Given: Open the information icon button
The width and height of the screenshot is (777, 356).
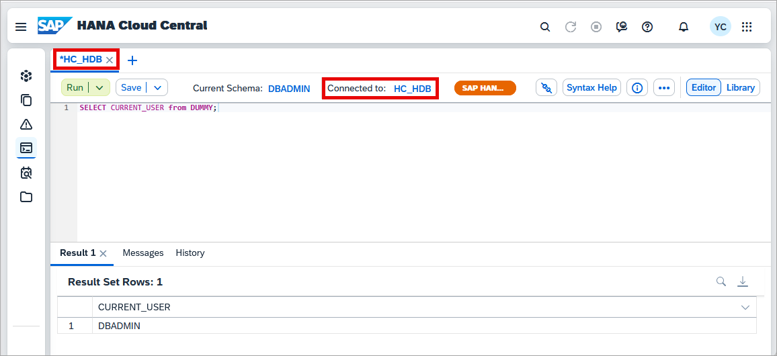Looking at the screenshot, I should click(638, 87).
